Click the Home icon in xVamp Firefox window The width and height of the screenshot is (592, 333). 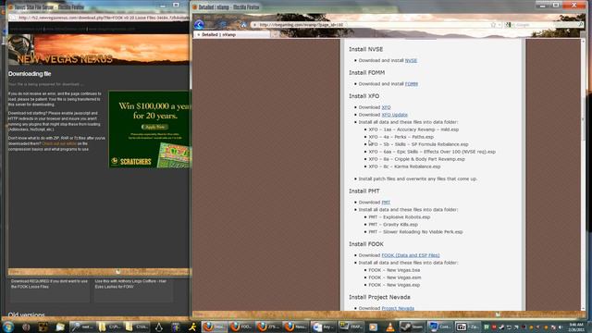click(244, 25)
